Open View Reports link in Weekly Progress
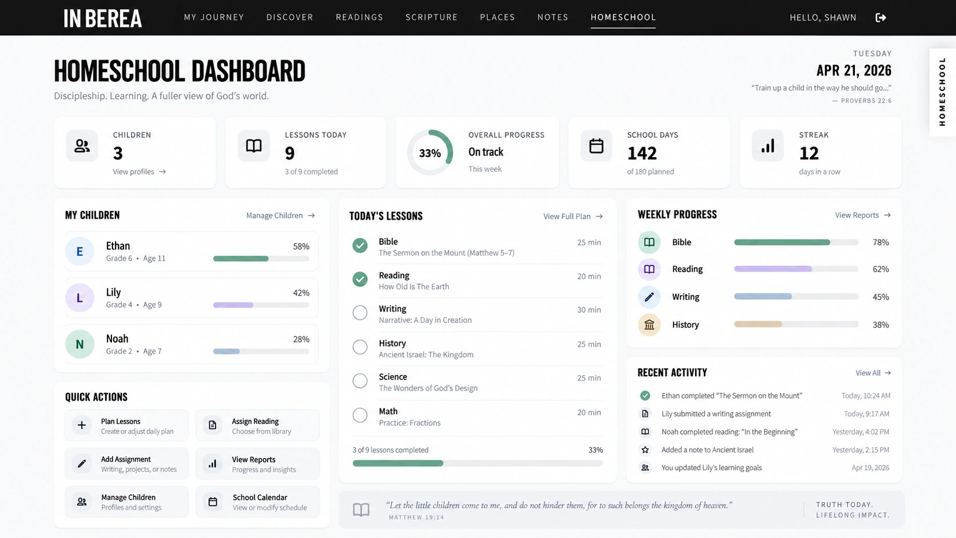This screenshot has height=538, width=956. coord(863,215)
